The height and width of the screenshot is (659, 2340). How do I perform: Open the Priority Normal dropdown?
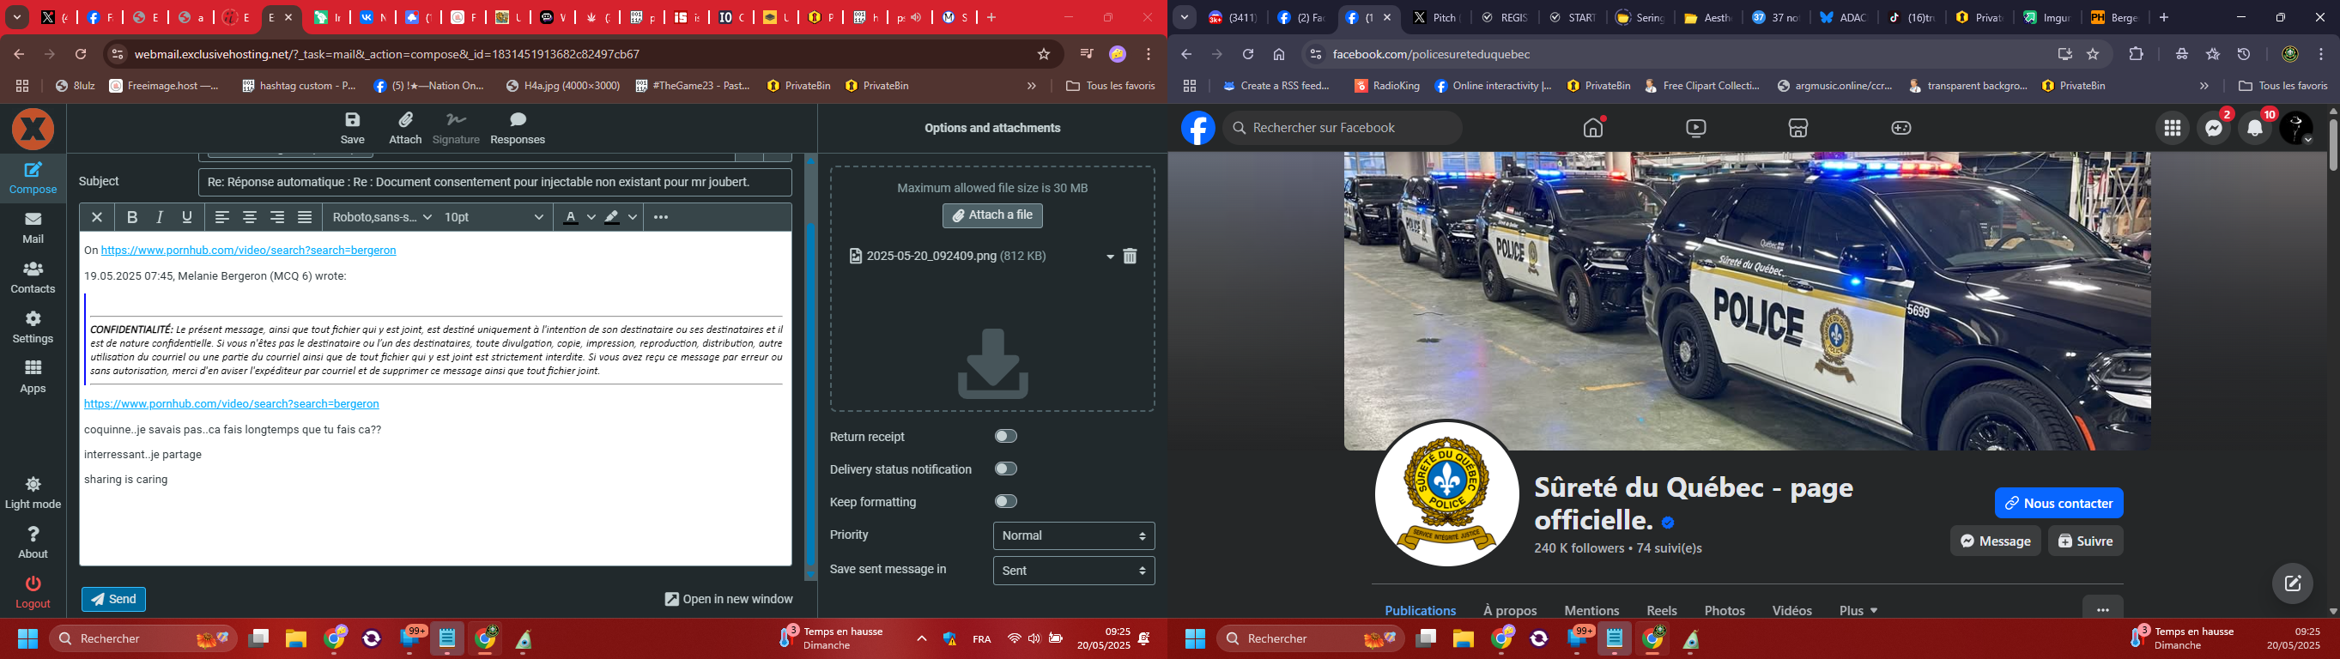click(1074, 535)
